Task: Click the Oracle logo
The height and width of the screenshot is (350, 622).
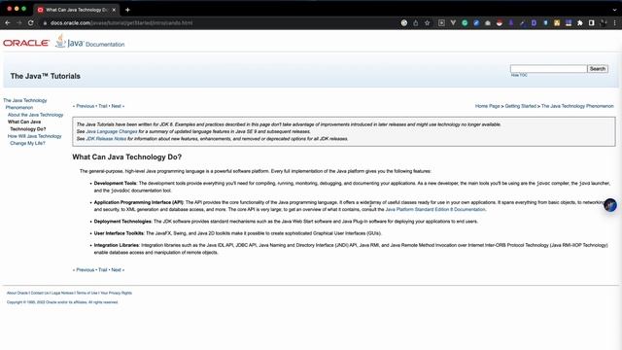Action: tap(26, 43)
